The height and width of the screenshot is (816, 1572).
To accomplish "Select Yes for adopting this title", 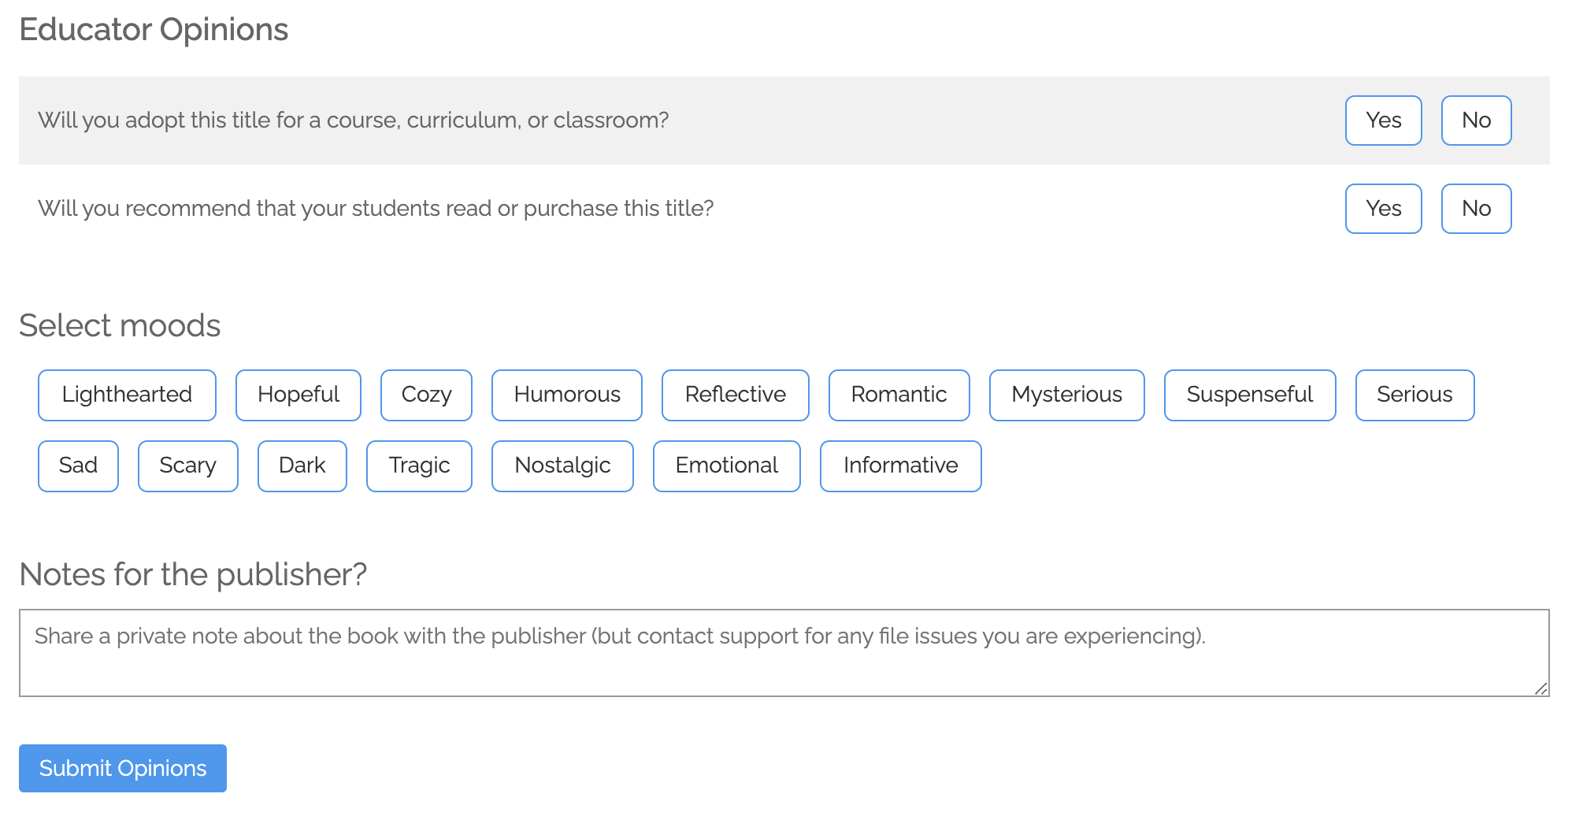I will pos(1383,121).
